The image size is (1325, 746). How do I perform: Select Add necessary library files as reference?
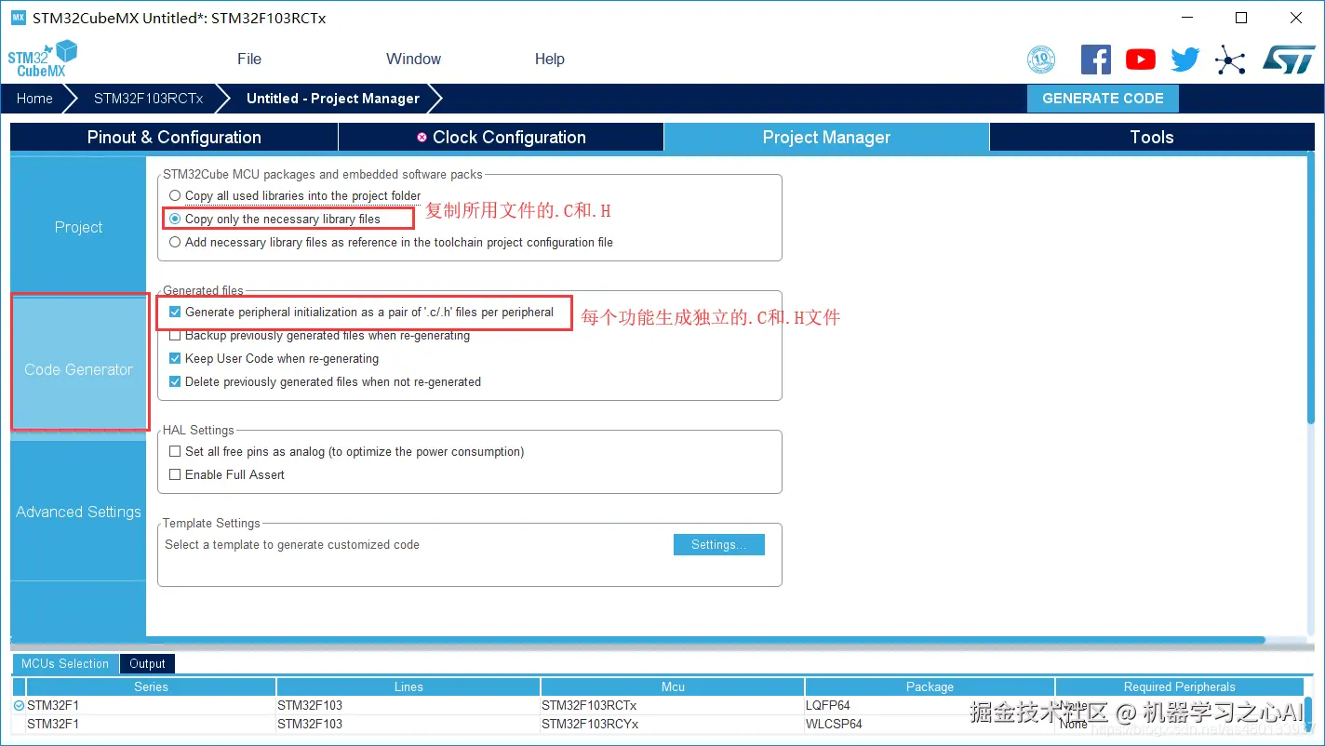pyautogui.click(x=175, y=242)
